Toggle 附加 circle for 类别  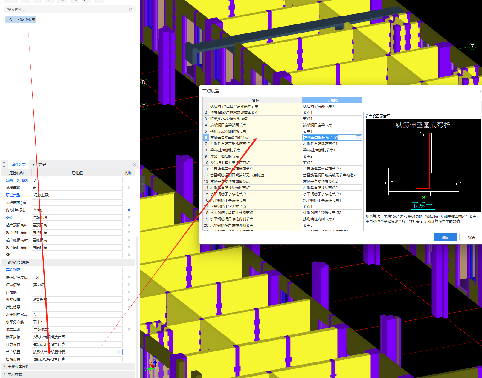(x=129, y=217)
